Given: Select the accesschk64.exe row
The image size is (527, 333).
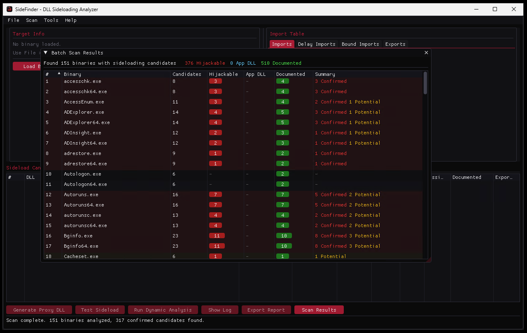Looking at the screenshot, I should [233, 91].
